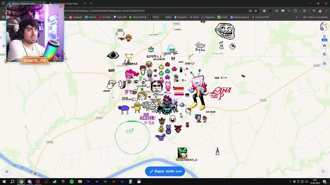The height and width of the screenshot is (185, 330).
Task: Open the TikTok bookmark
Action: [154, 17]
